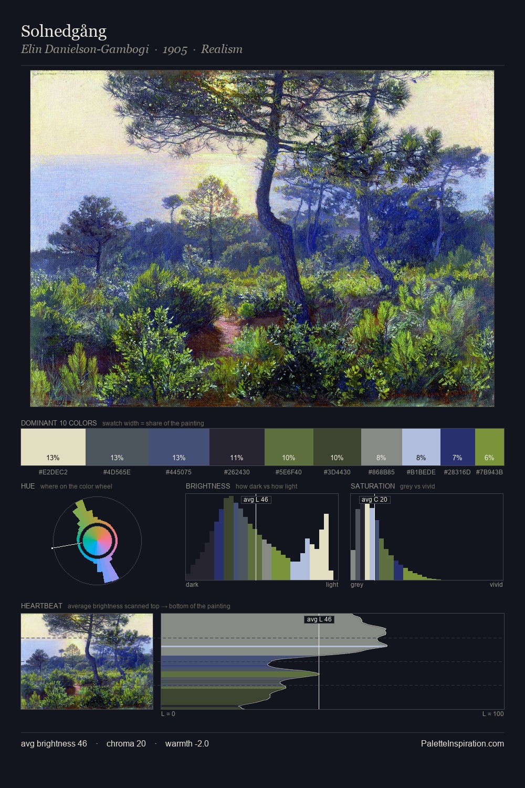Click the title text 'Solnedgång'
Viewport: 525px width, 788px height.
coord(64,32)
